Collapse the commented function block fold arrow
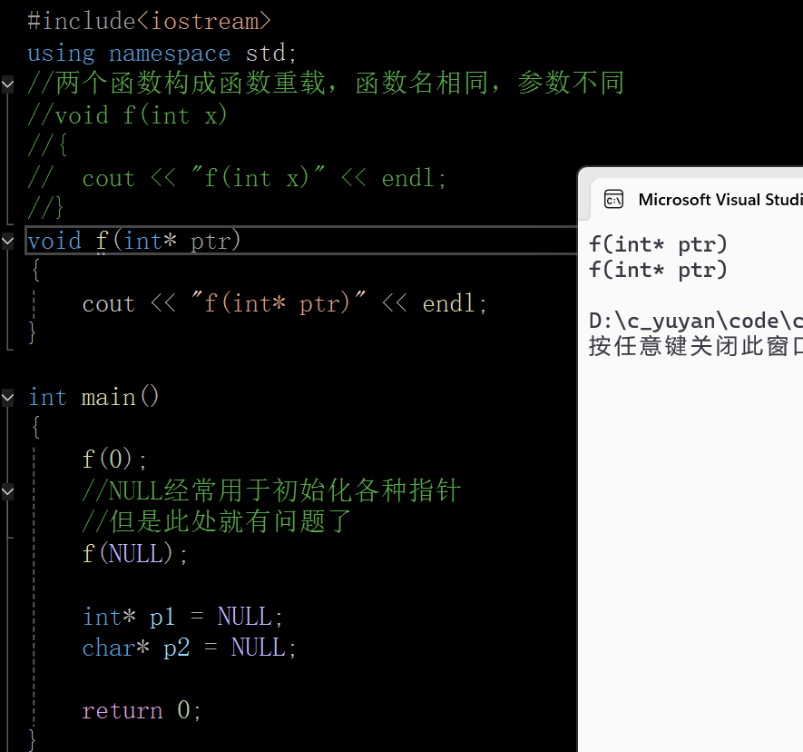 (x=7, y=84)
